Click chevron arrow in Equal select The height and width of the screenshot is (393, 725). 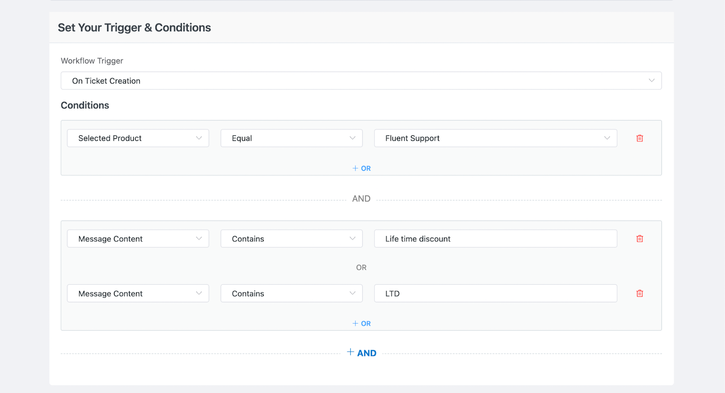(x=352, y=138)
